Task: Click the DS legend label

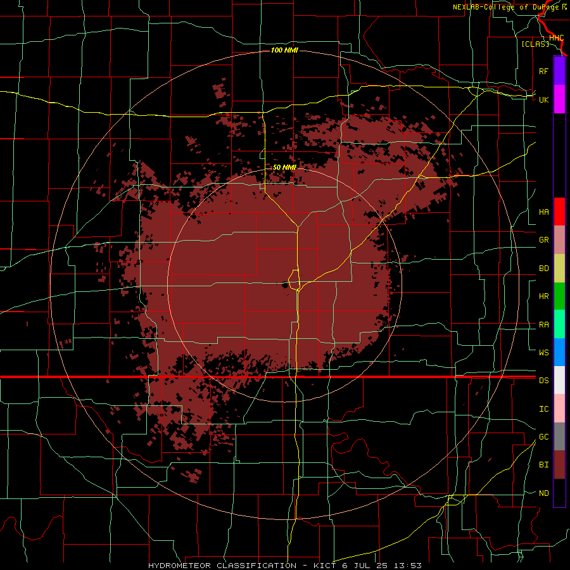Action: [x=543, y=381]
